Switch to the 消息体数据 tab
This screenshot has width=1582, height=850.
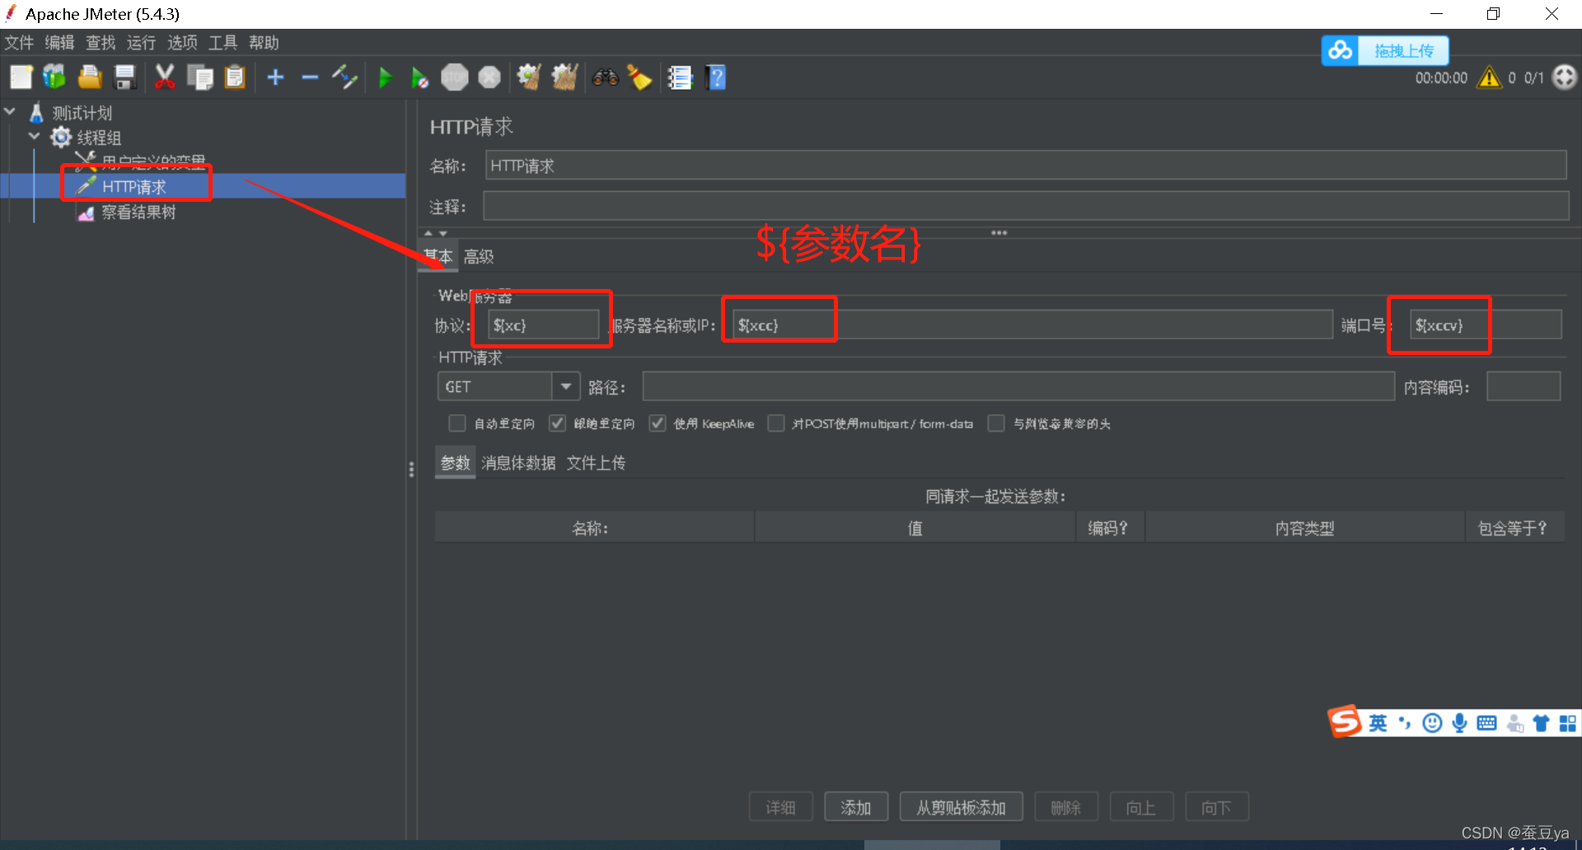pos(518,463)
